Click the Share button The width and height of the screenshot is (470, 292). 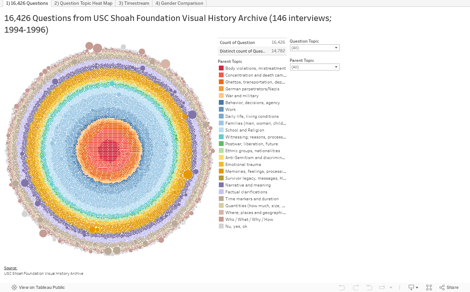tap(449, 288)
